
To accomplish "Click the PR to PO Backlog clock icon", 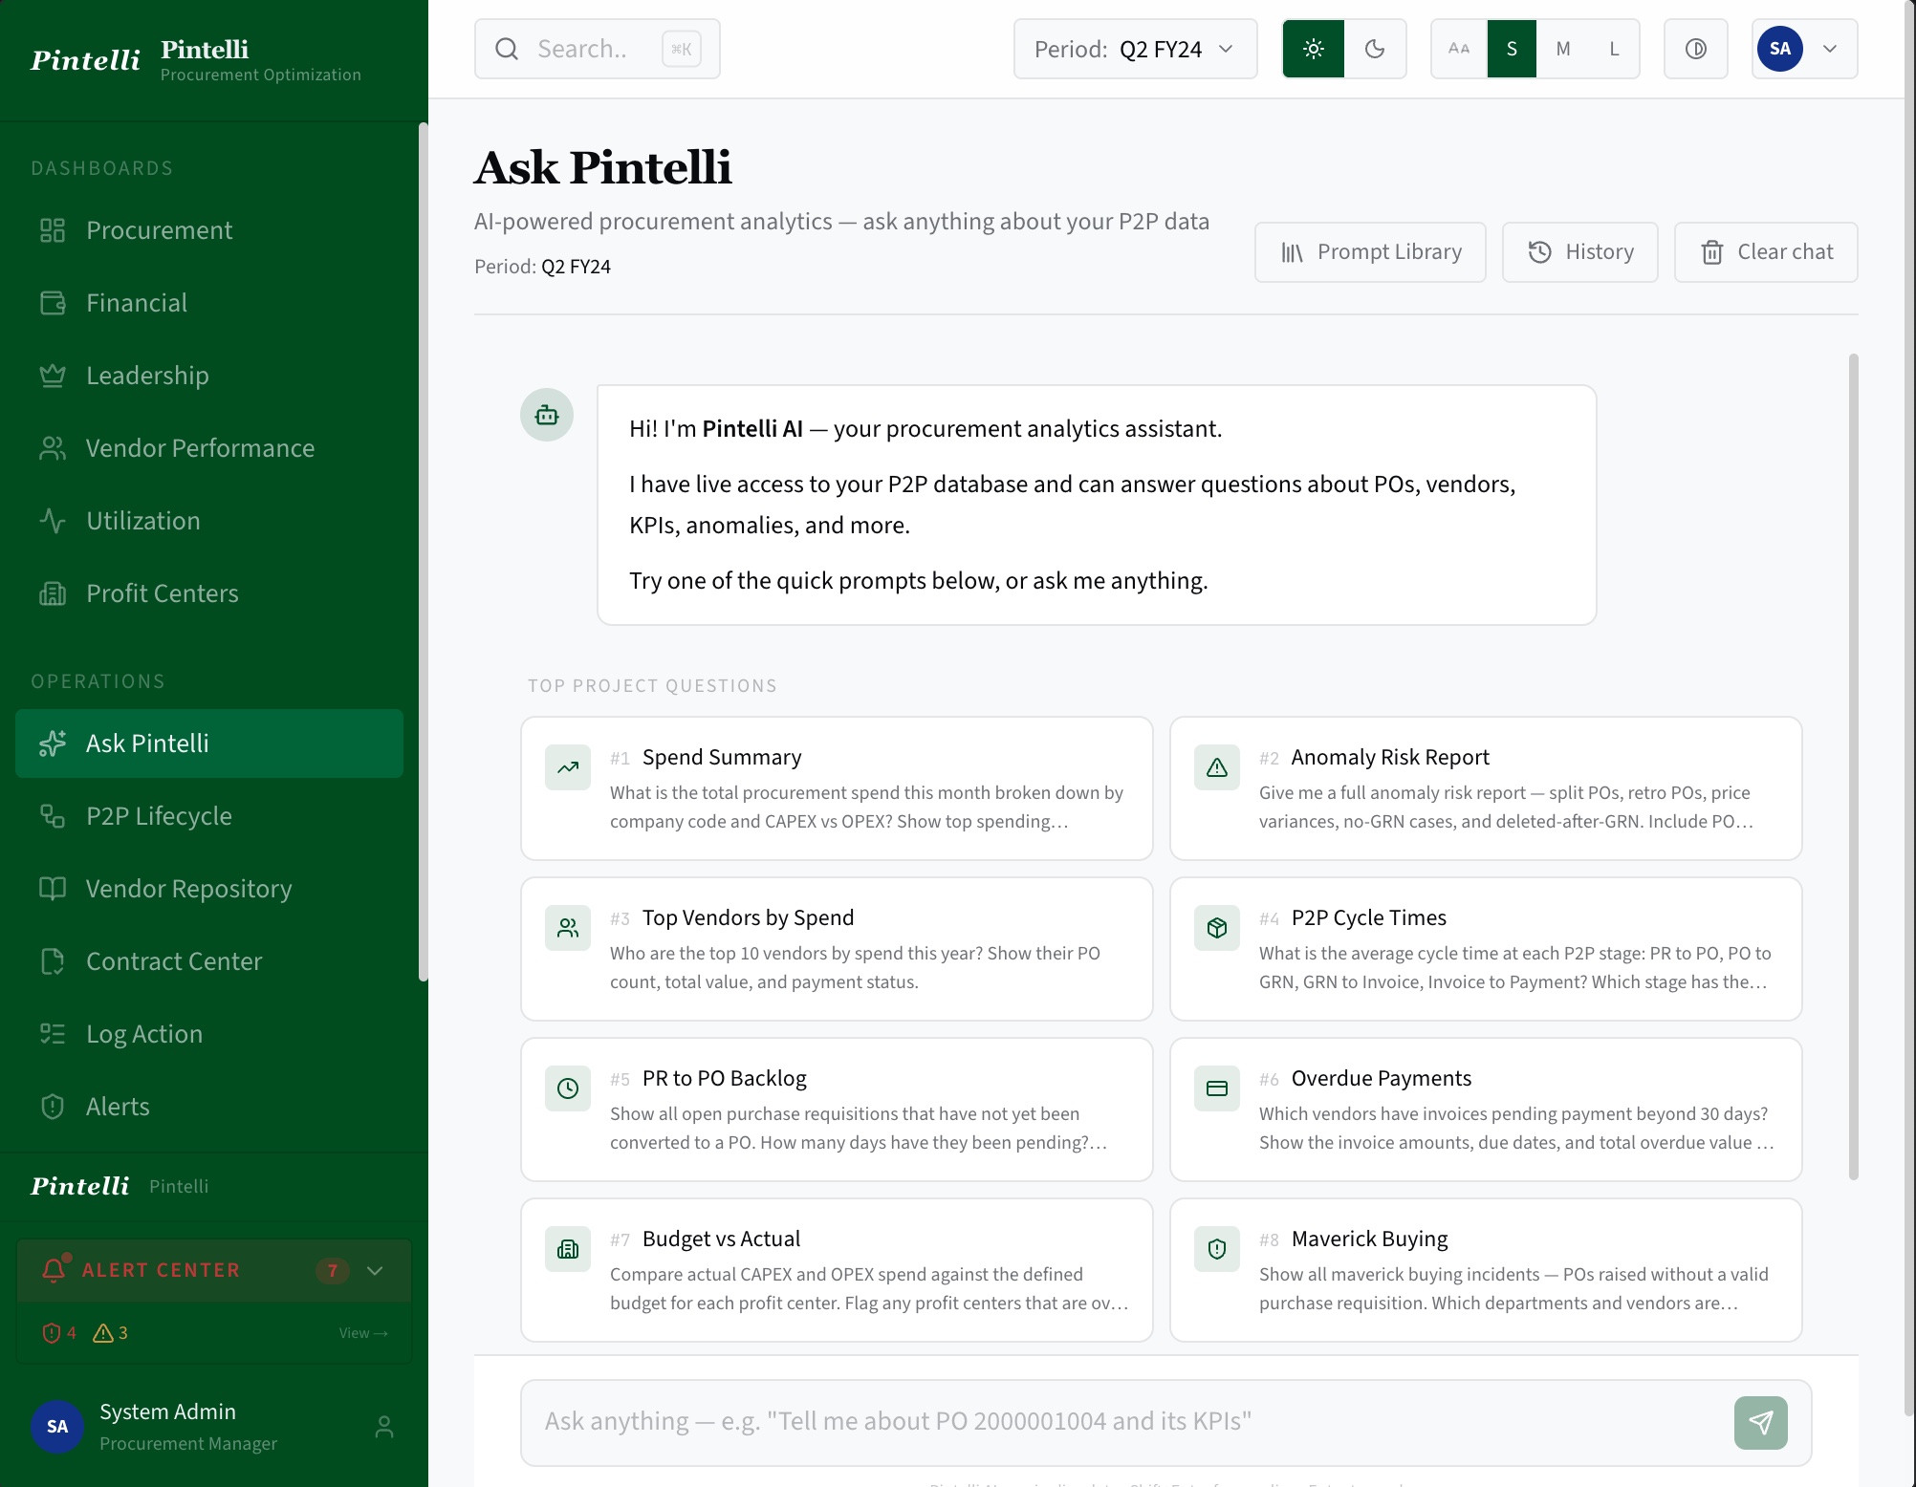I will click(568, 1088).
